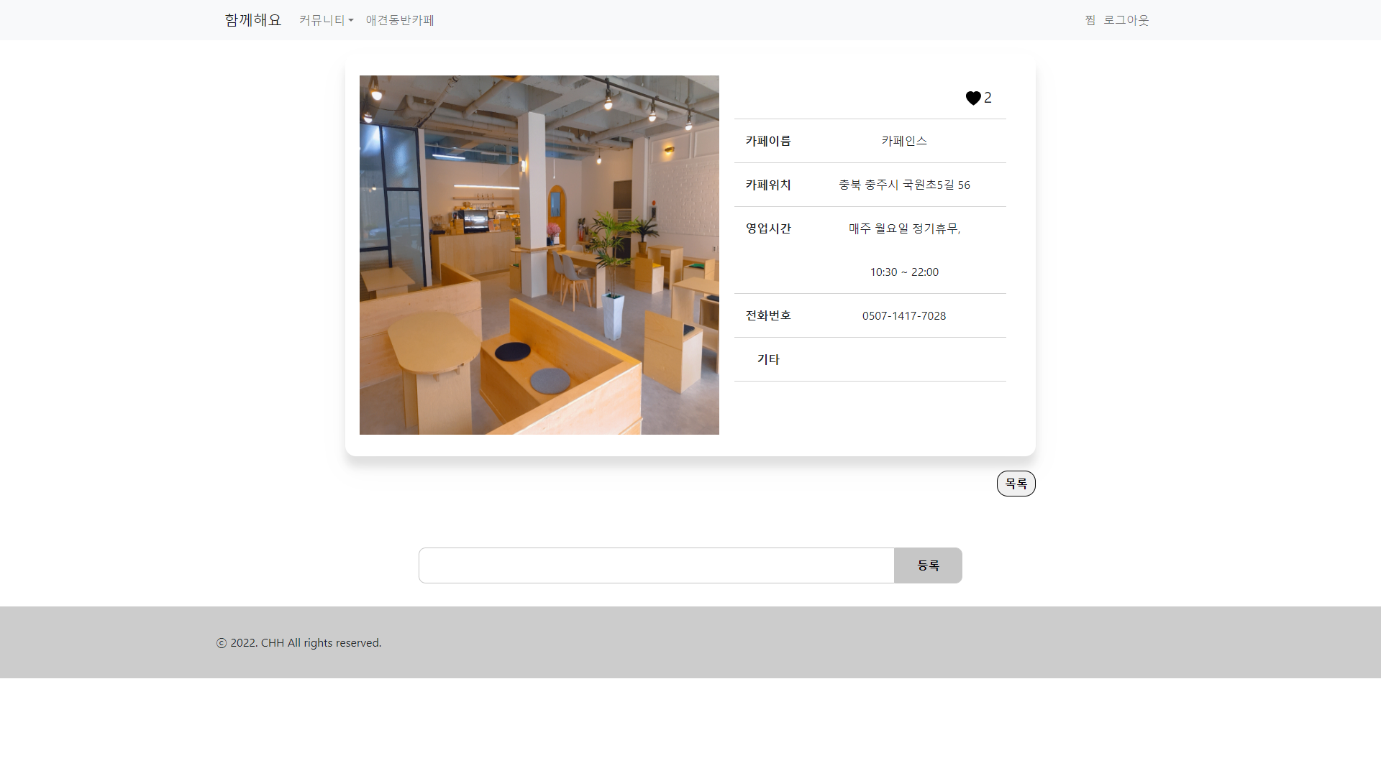This screenshot has height=776, width=1381.
Task: Click the 카페위치 row label
Action: 767,185
